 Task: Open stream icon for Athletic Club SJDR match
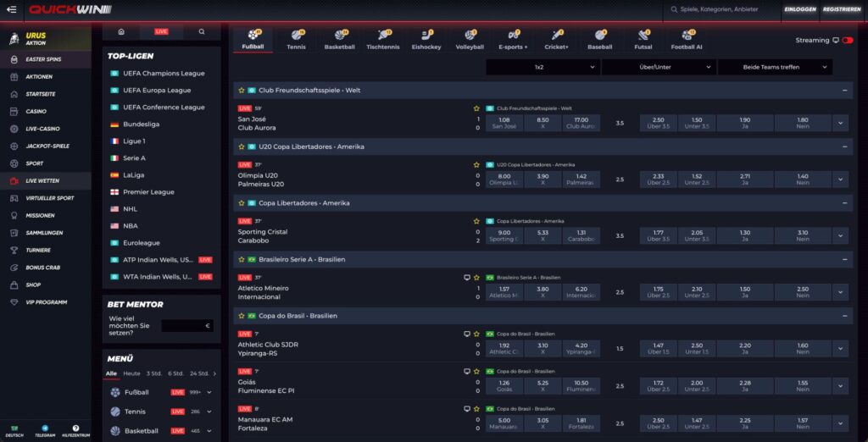point(467,334)
